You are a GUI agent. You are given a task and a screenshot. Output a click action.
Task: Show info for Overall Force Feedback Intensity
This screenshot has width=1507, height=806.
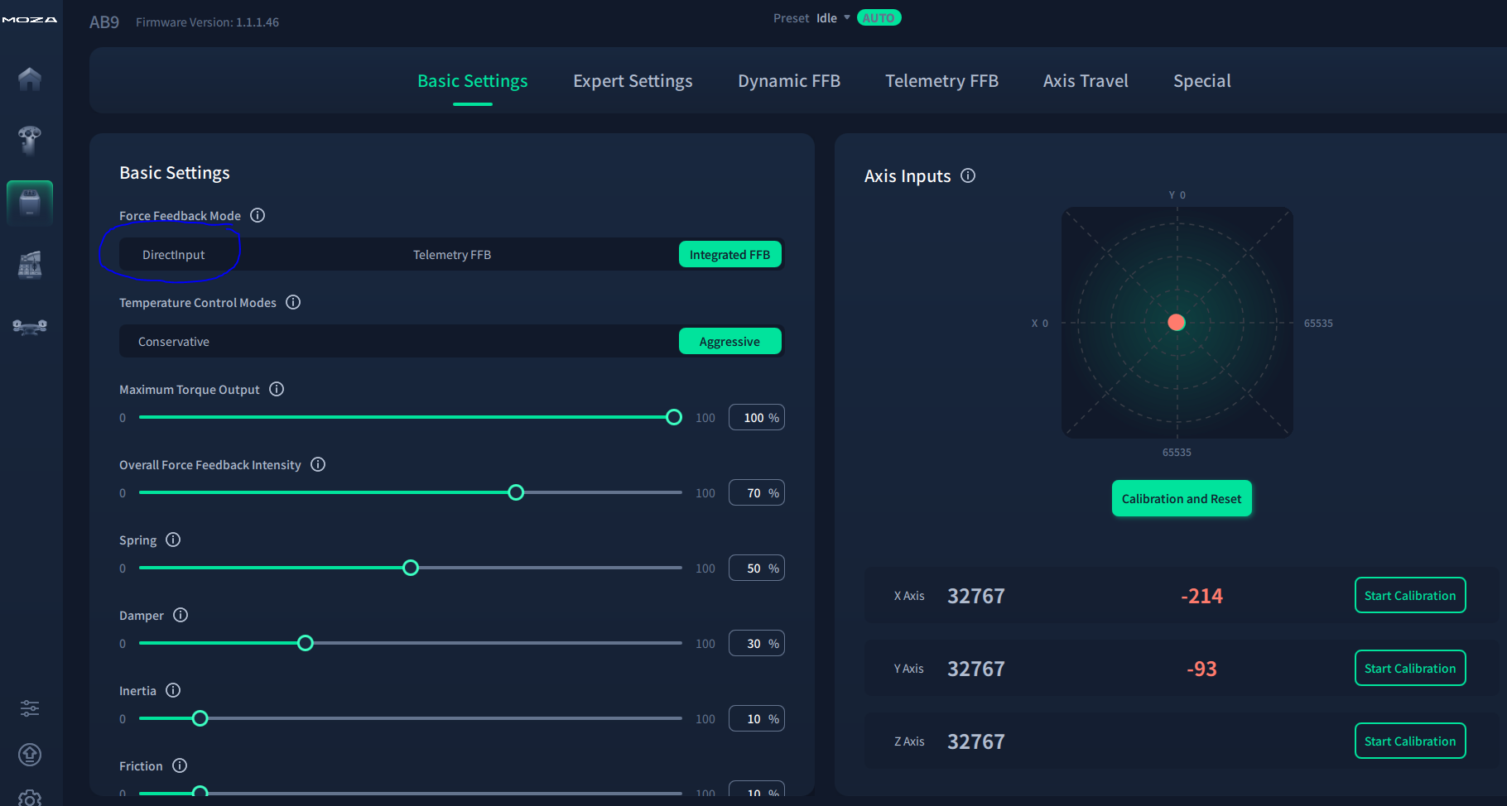318,464
